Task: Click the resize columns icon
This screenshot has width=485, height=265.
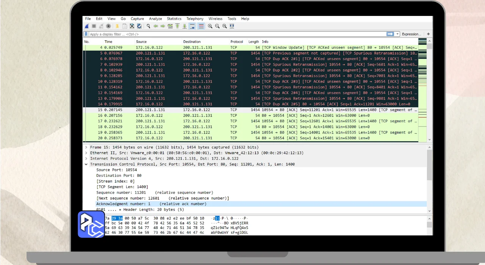Action: [232, 26]
